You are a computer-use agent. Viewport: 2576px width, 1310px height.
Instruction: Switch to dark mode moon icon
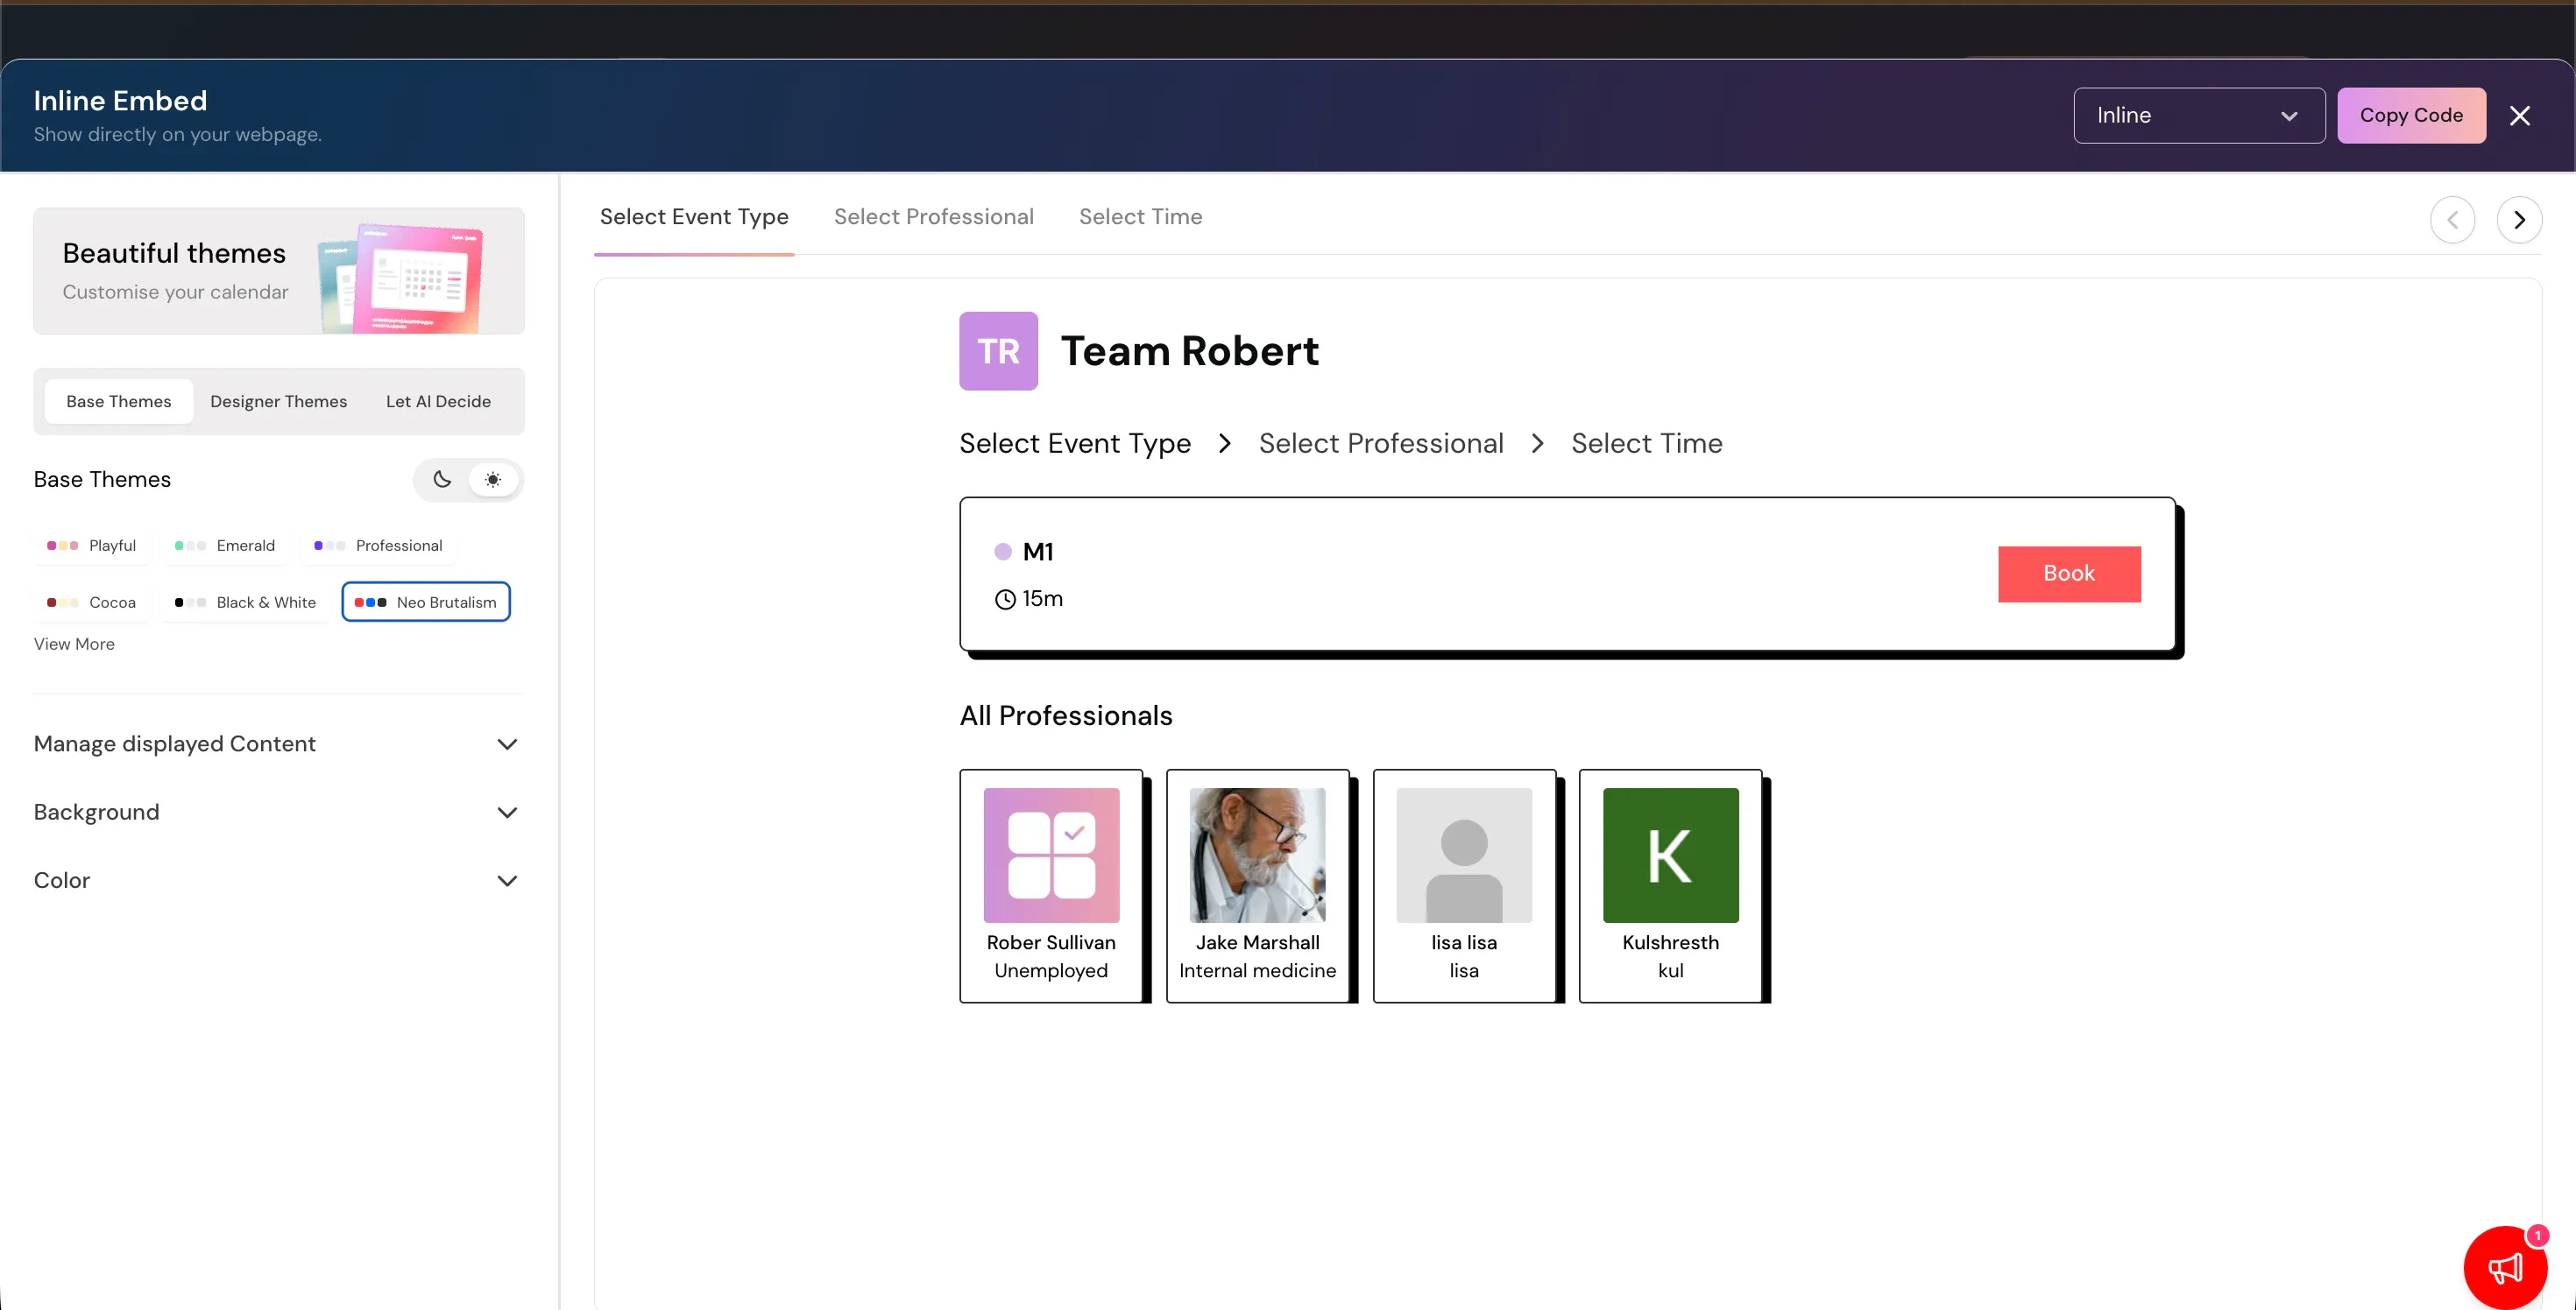442,480
